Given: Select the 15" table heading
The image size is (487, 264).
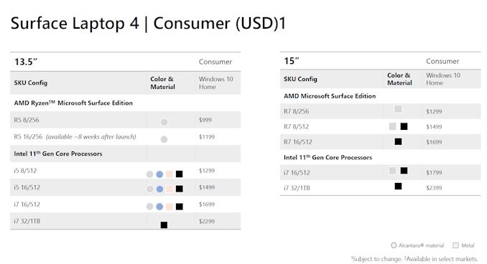Looking at the screenshot, I should [x=292, y=61].
